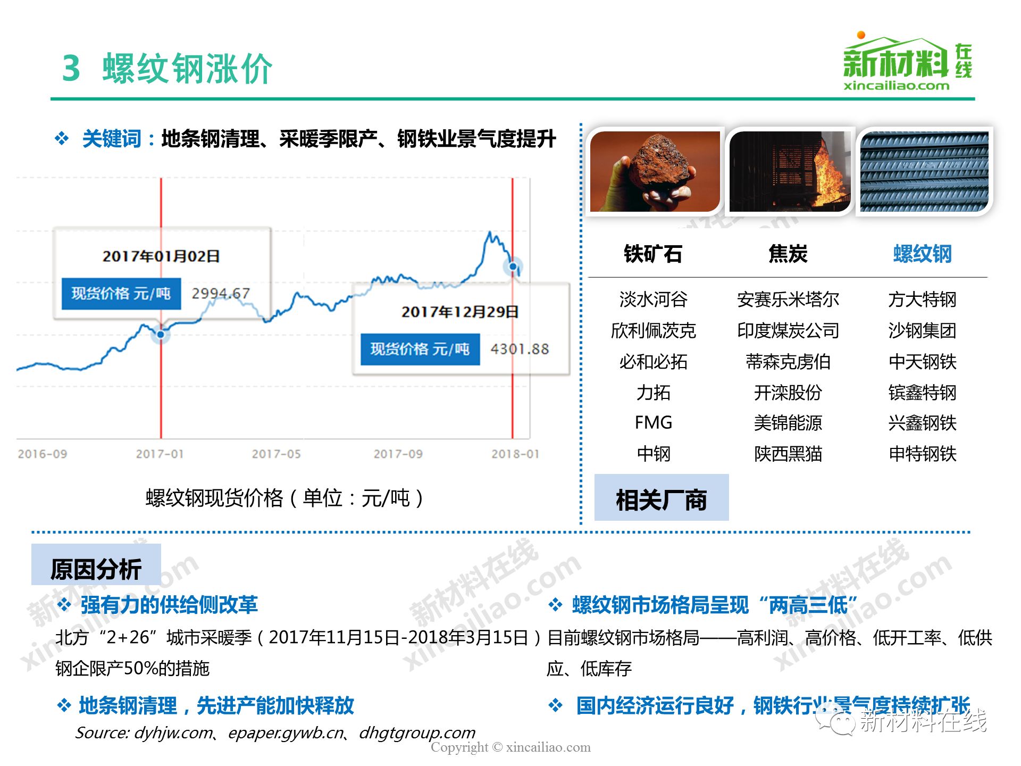Click the price value 4301.88

pos(520,349)
